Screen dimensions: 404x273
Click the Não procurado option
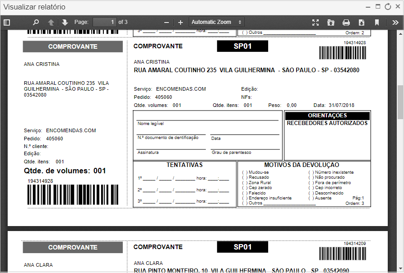click(x=326, y=177)
